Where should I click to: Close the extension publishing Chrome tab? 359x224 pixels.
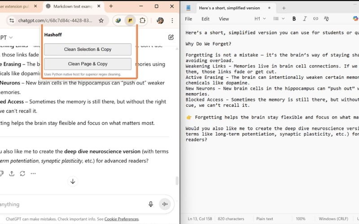tap(35, 6)
